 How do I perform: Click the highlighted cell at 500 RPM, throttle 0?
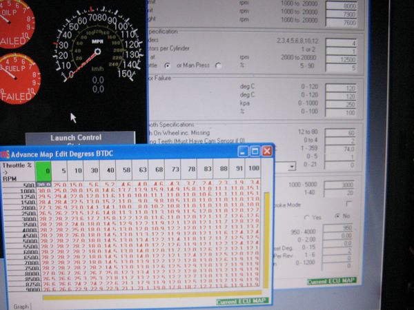44,184
